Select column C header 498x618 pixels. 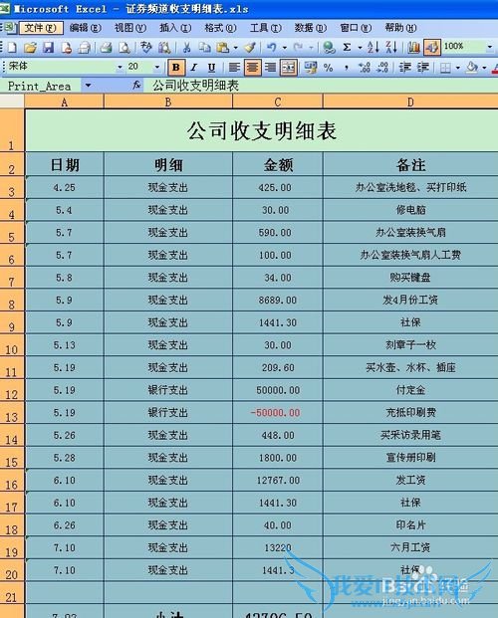278,103
